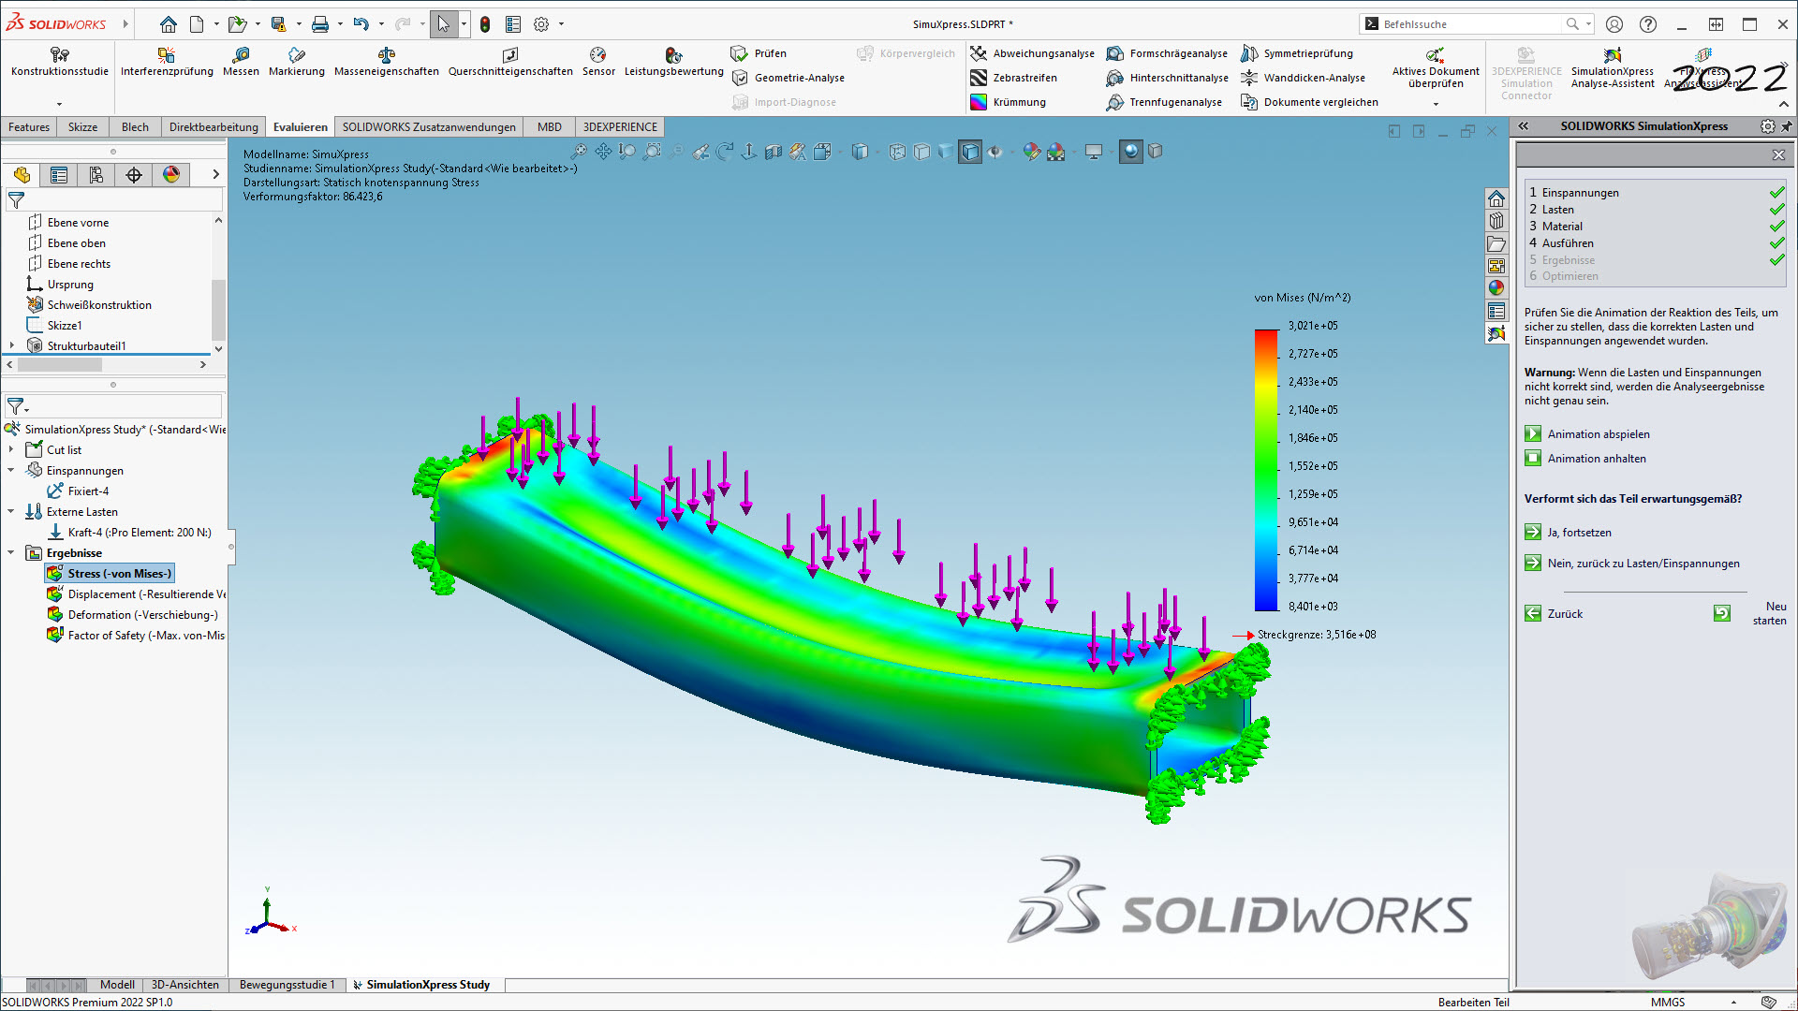Open Abweichungsanalyse tool
The width and height of the screenshot is (1798, 1011).
(1032, 53)
